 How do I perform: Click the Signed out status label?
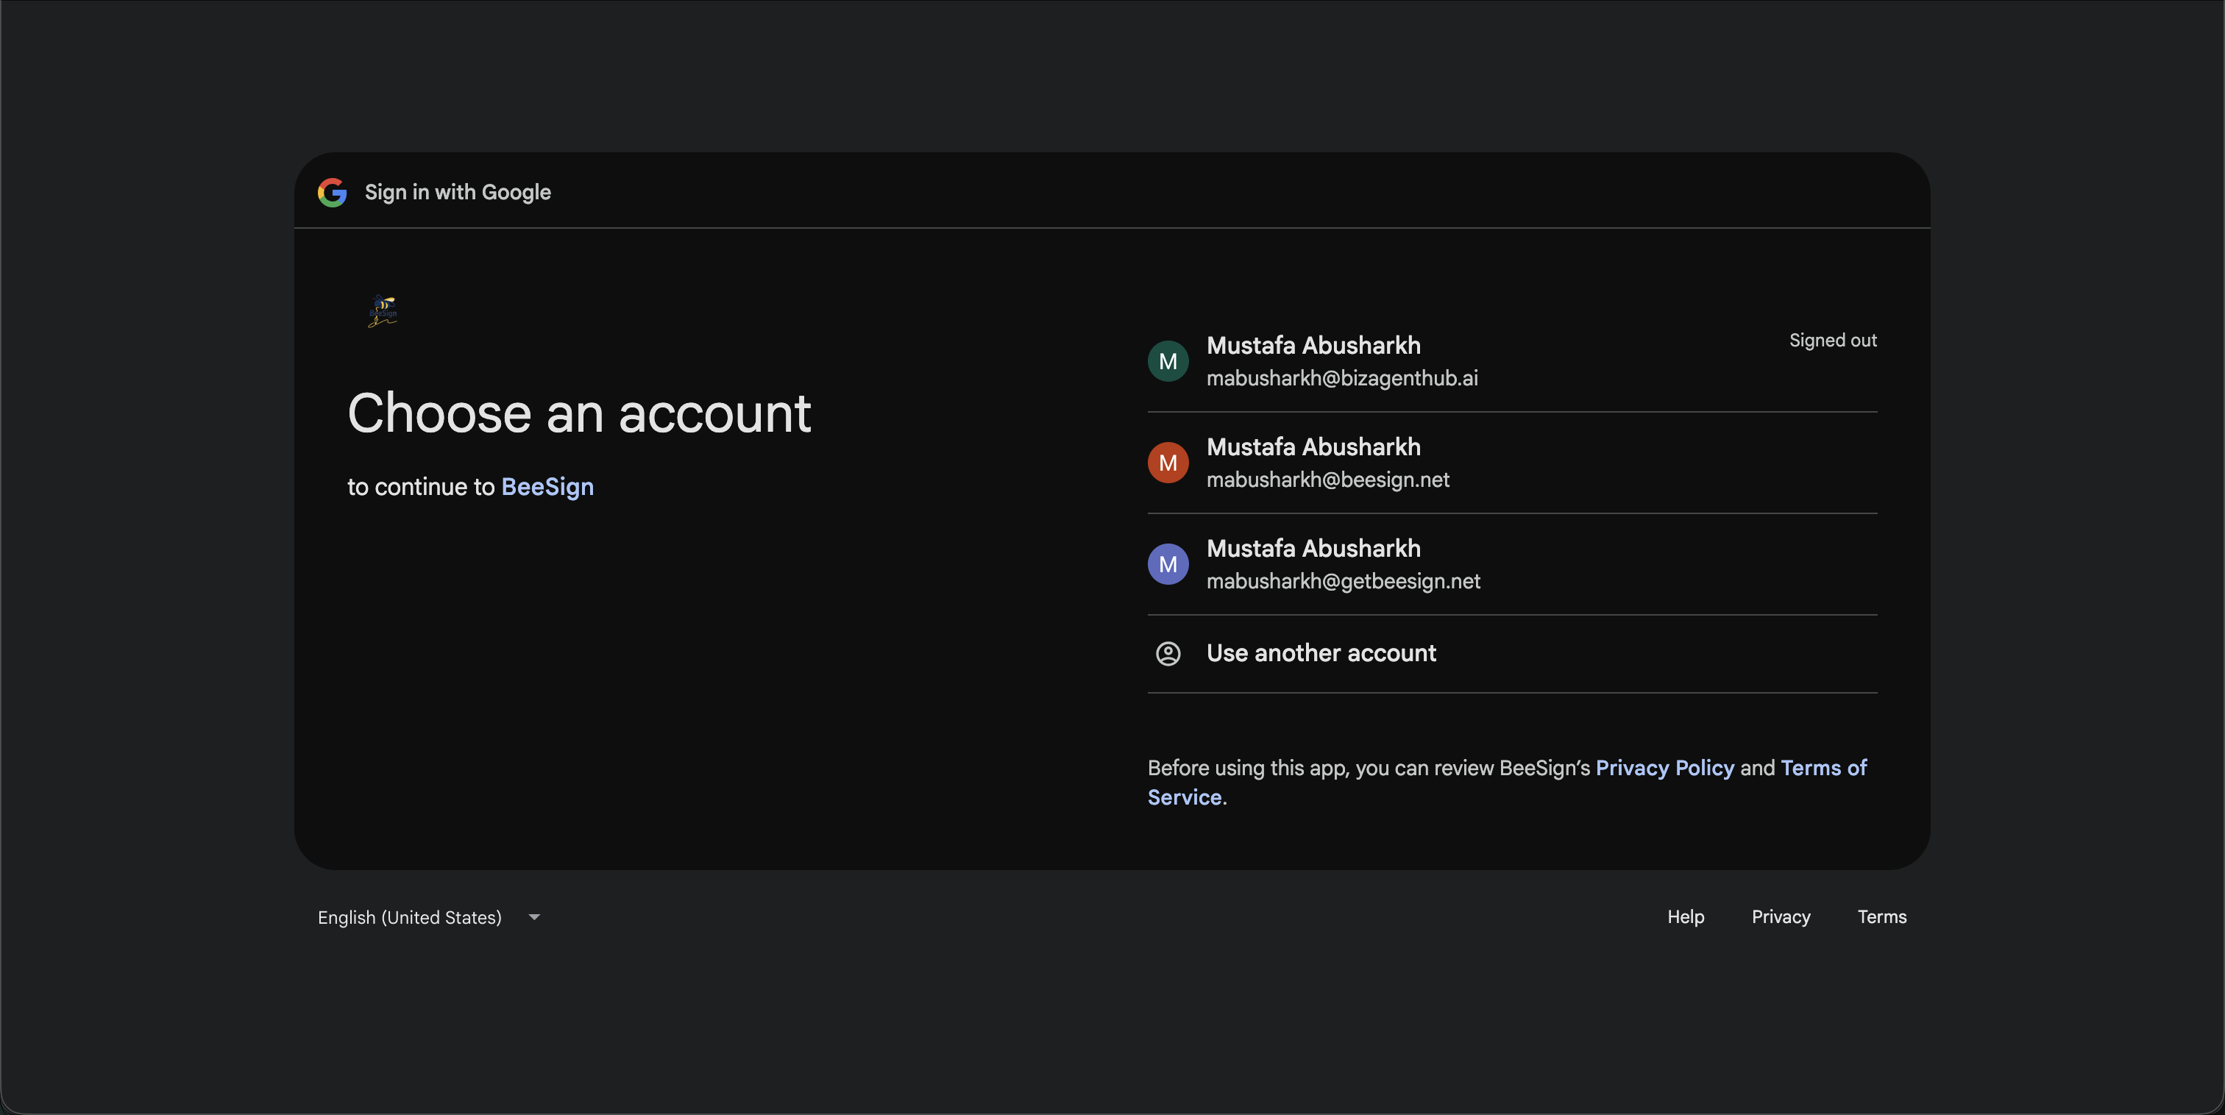[1832, 341]
